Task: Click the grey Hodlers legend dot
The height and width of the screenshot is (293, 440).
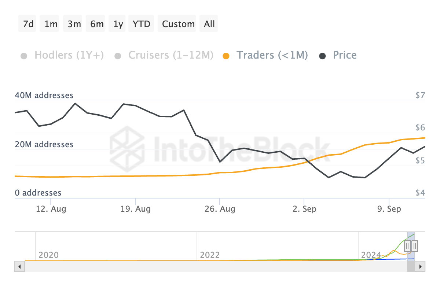Action: coord(24,56)
